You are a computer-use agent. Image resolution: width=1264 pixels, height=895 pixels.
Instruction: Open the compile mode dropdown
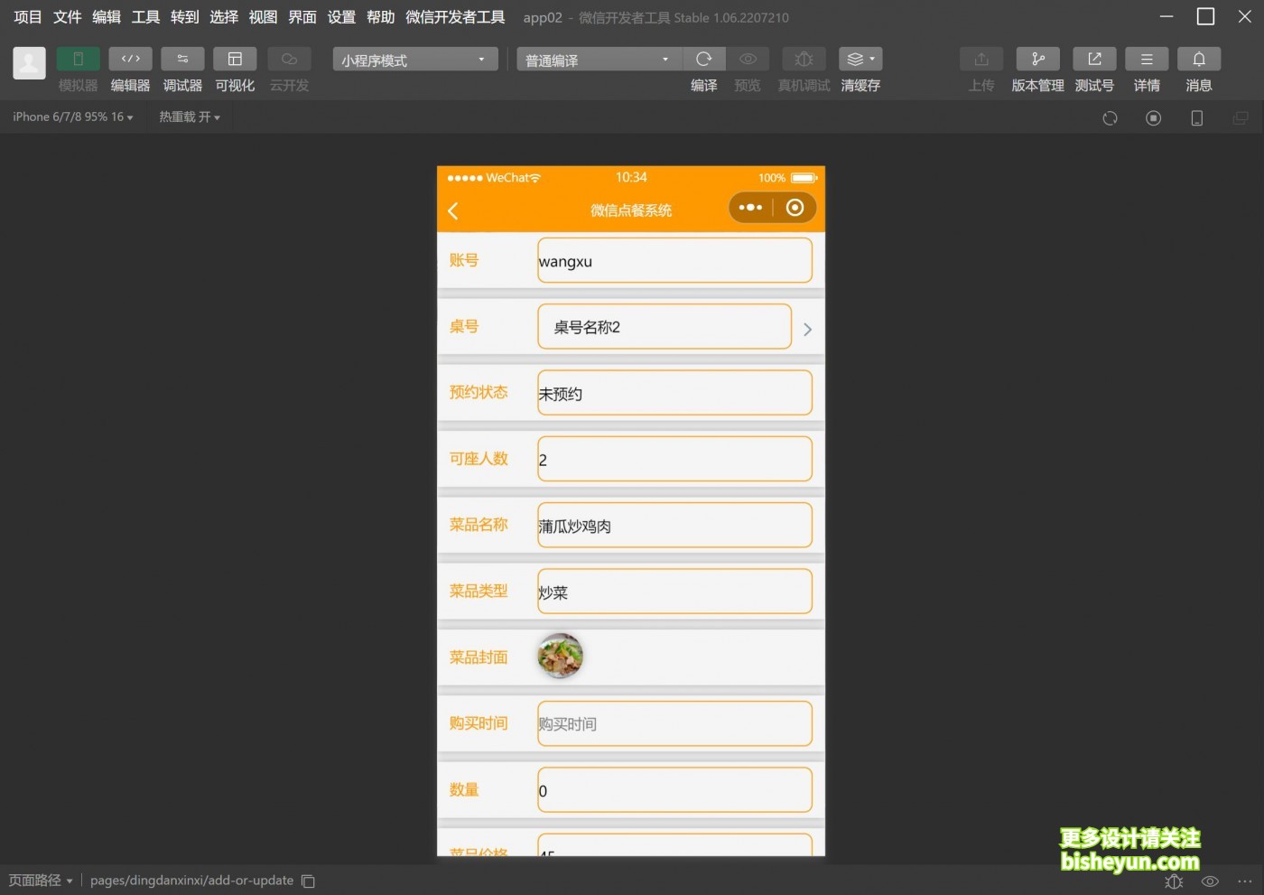[x=599, y=60]
